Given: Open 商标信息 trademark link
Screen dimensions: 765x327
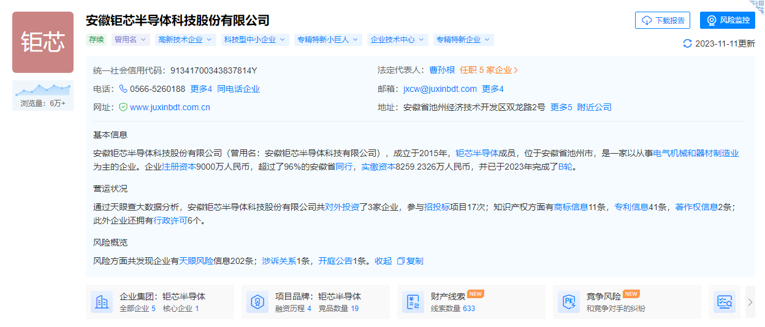Looking at the screenshot, I should pos(571,207).
